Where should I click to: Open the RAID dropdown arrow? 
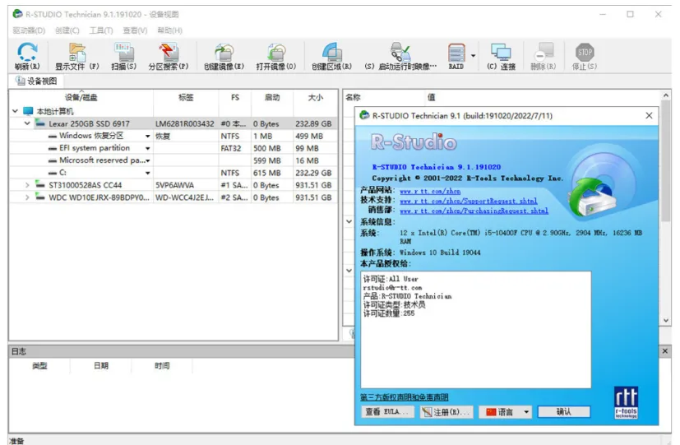point(473,55)
